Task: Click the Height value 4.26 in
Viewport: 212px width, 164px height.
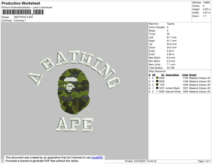Action: (207, 9)
